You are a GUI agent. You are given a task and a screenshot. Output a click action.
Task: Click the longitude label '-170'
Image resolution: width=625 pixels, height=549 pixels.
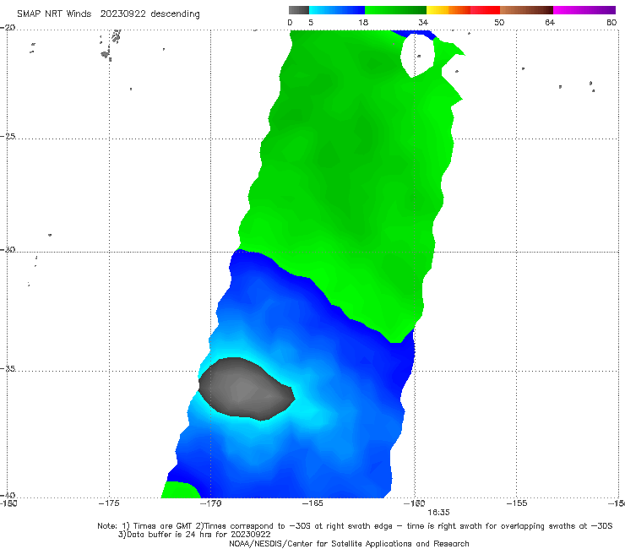[211, 503]
